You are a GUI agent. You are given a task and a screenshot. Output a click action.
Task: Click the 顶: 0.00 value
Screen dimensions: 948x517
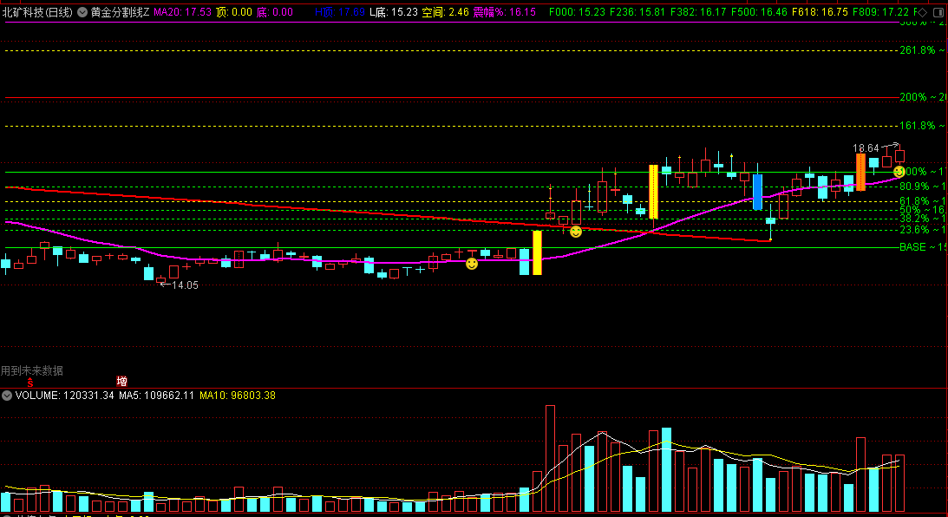234,12
